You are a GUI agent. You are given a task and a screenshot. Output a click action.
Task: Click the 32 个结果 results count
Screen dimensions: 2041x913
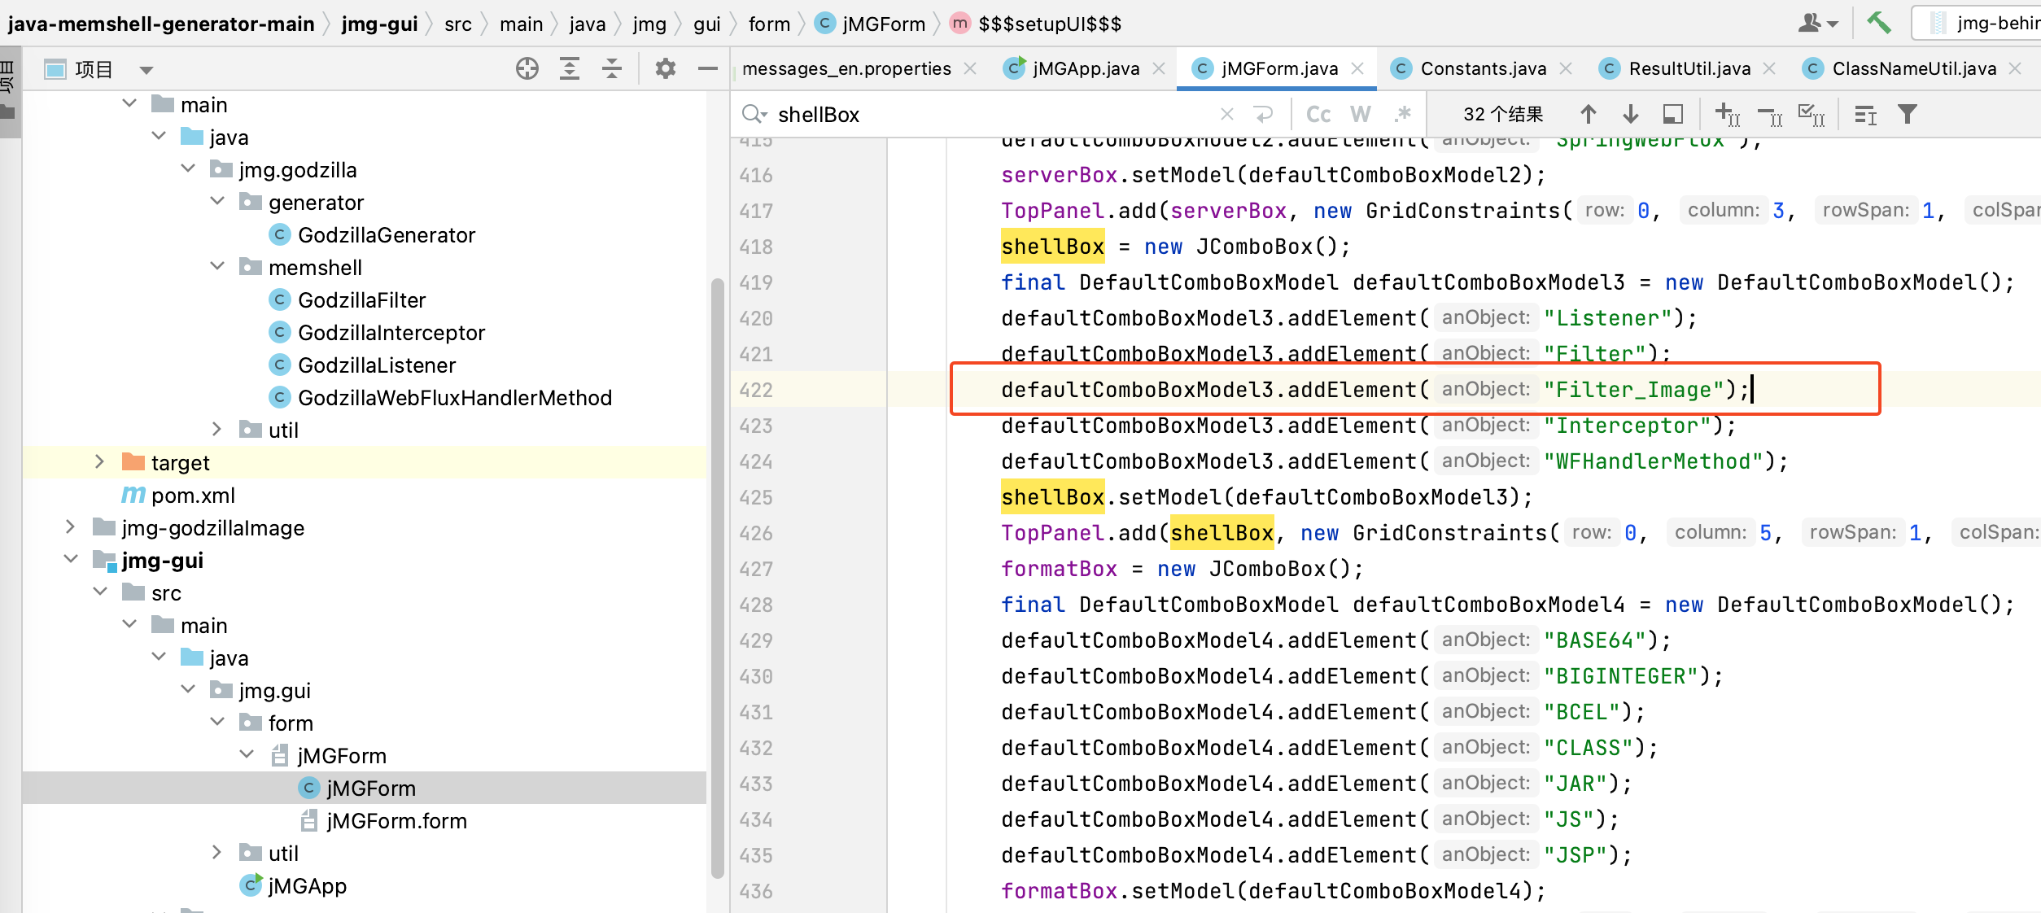tap(1503, 114)
